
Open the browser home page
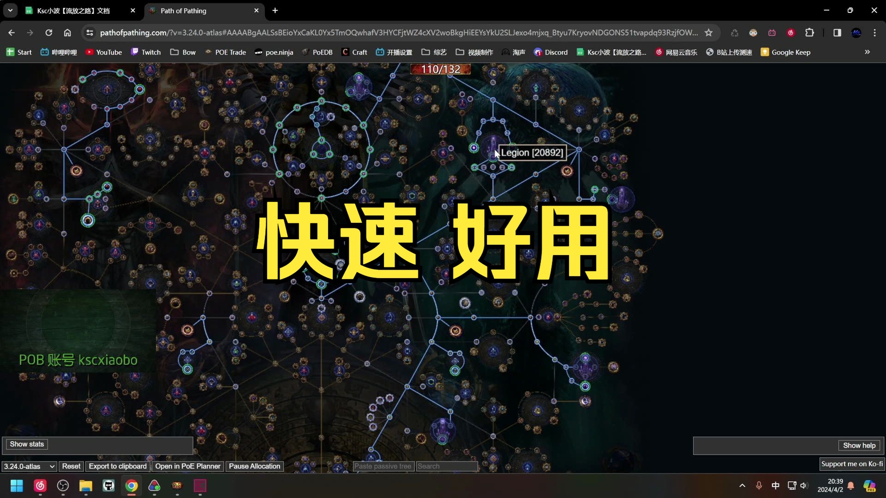(x=67, y=33)
